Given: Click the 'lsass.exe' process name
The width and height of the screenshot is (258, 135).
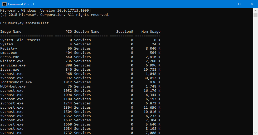Looking at the screenshot, I should [x=10, y=69].
